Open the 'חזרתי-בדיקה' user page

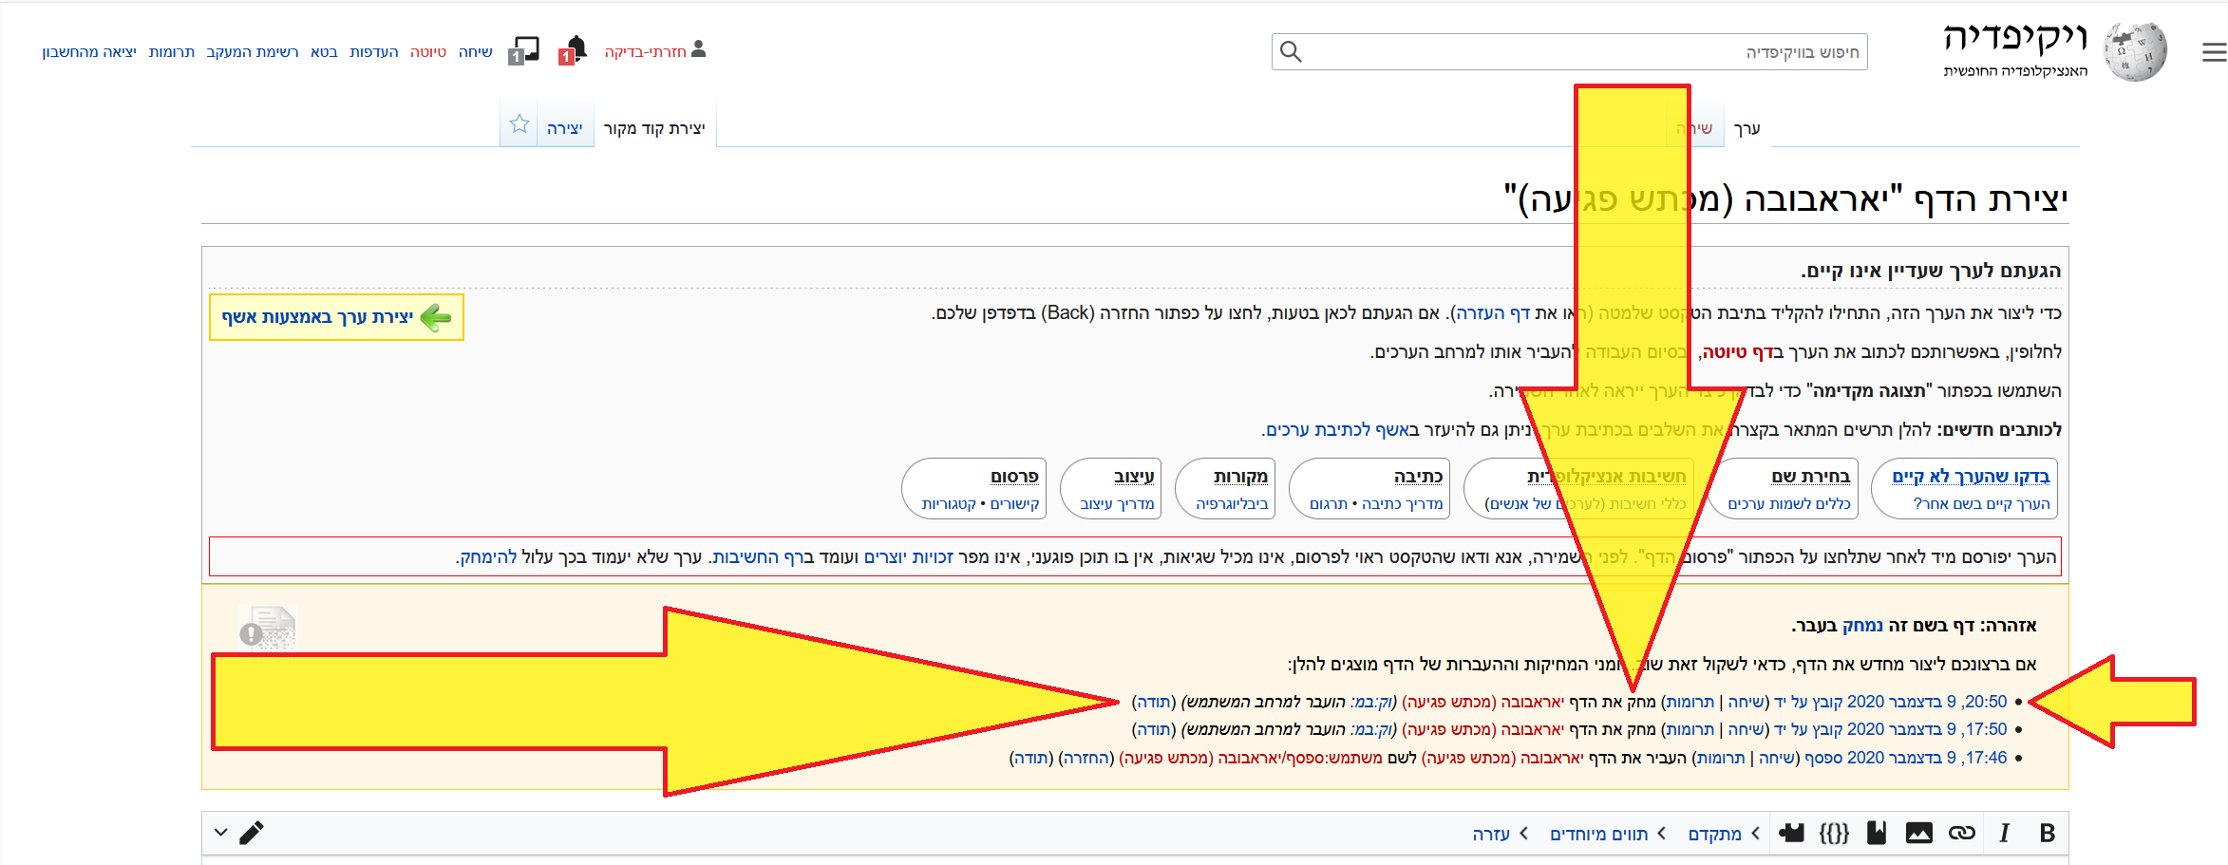pos(646,51)
